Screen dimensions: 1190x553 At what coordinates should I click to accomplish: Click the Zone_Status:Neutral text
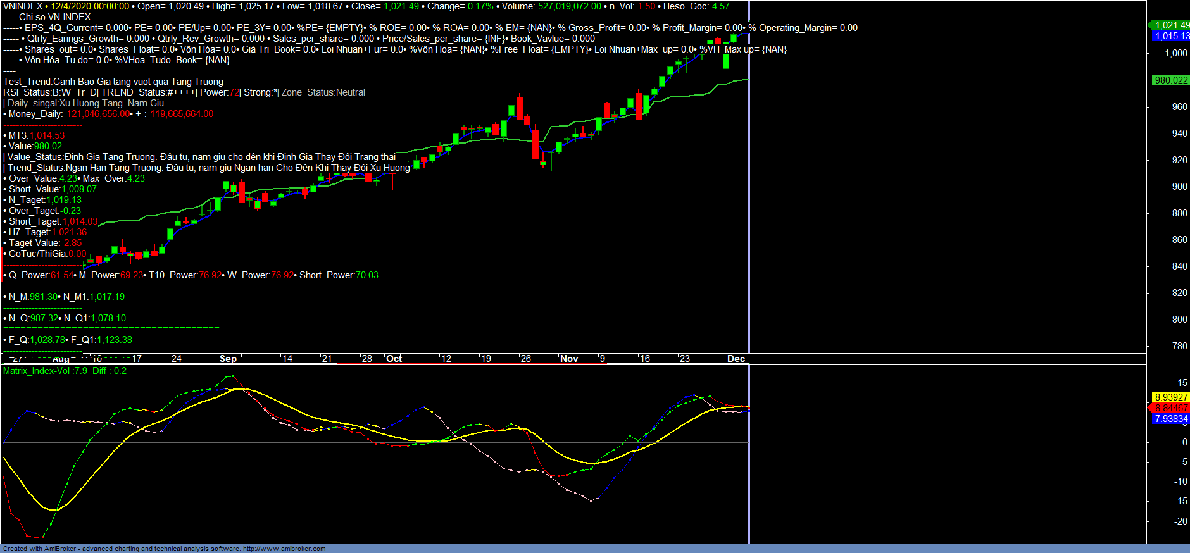click(x=323, y=92)
